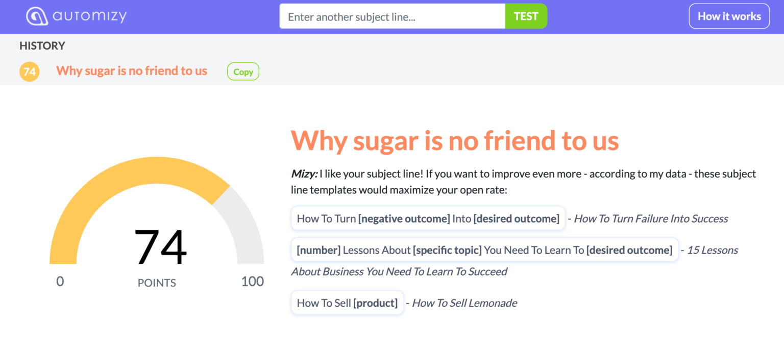
Task: Click the large 74 score number in the gauge
Action: pos(160,248)
